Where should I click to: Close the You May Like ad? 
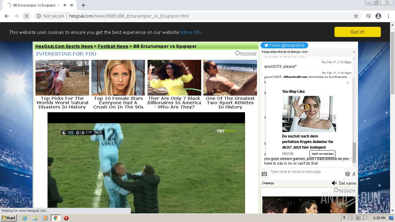(x=347, y=83)
